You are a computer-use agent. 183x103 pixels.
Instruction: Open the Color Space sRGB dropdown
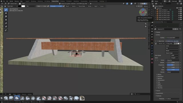[175, 56]
